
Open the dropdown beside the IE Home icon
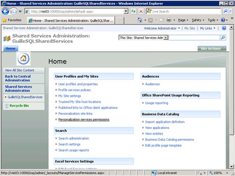145,20
